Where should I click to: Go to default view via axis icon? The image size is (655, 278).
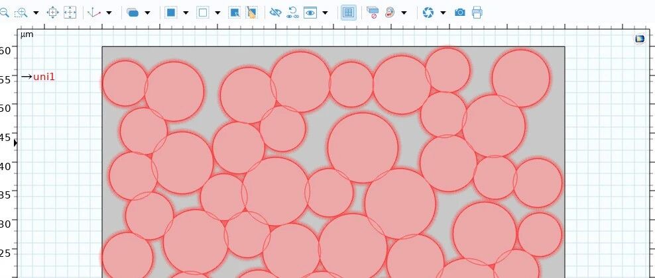(x=94, y=13)
